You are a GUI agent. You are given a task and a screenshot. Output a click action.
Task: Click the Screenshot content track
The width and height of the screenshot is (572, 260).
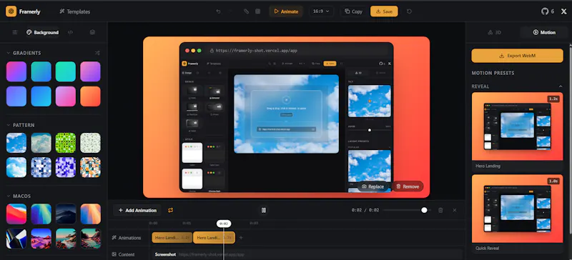[x=307, y=254]
